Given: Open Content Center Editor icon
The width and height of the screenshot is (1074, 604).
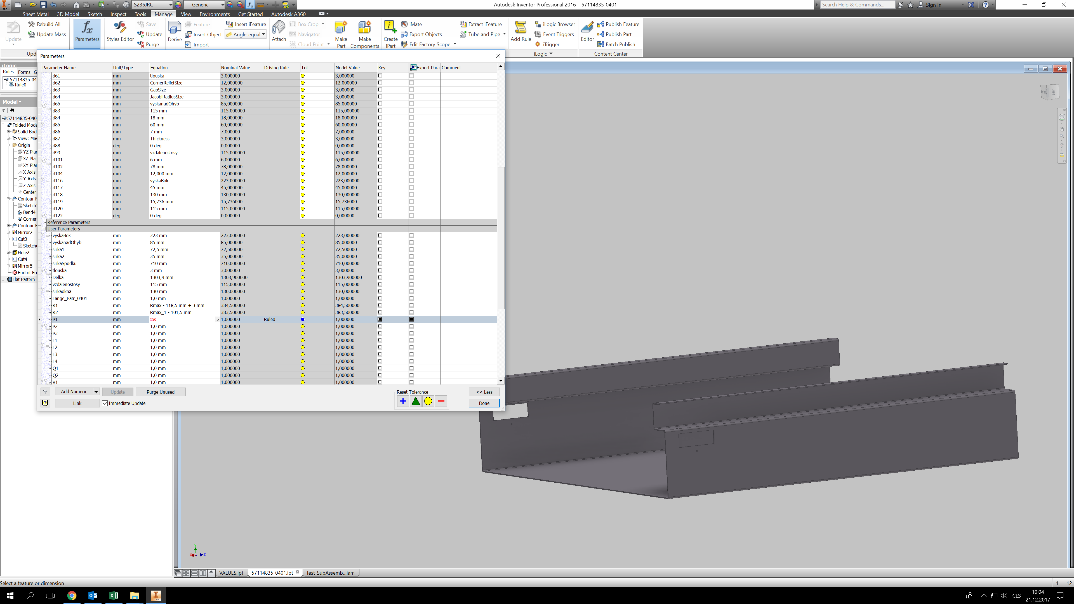Looking at the screenshot, I should (x=587, y=32).
